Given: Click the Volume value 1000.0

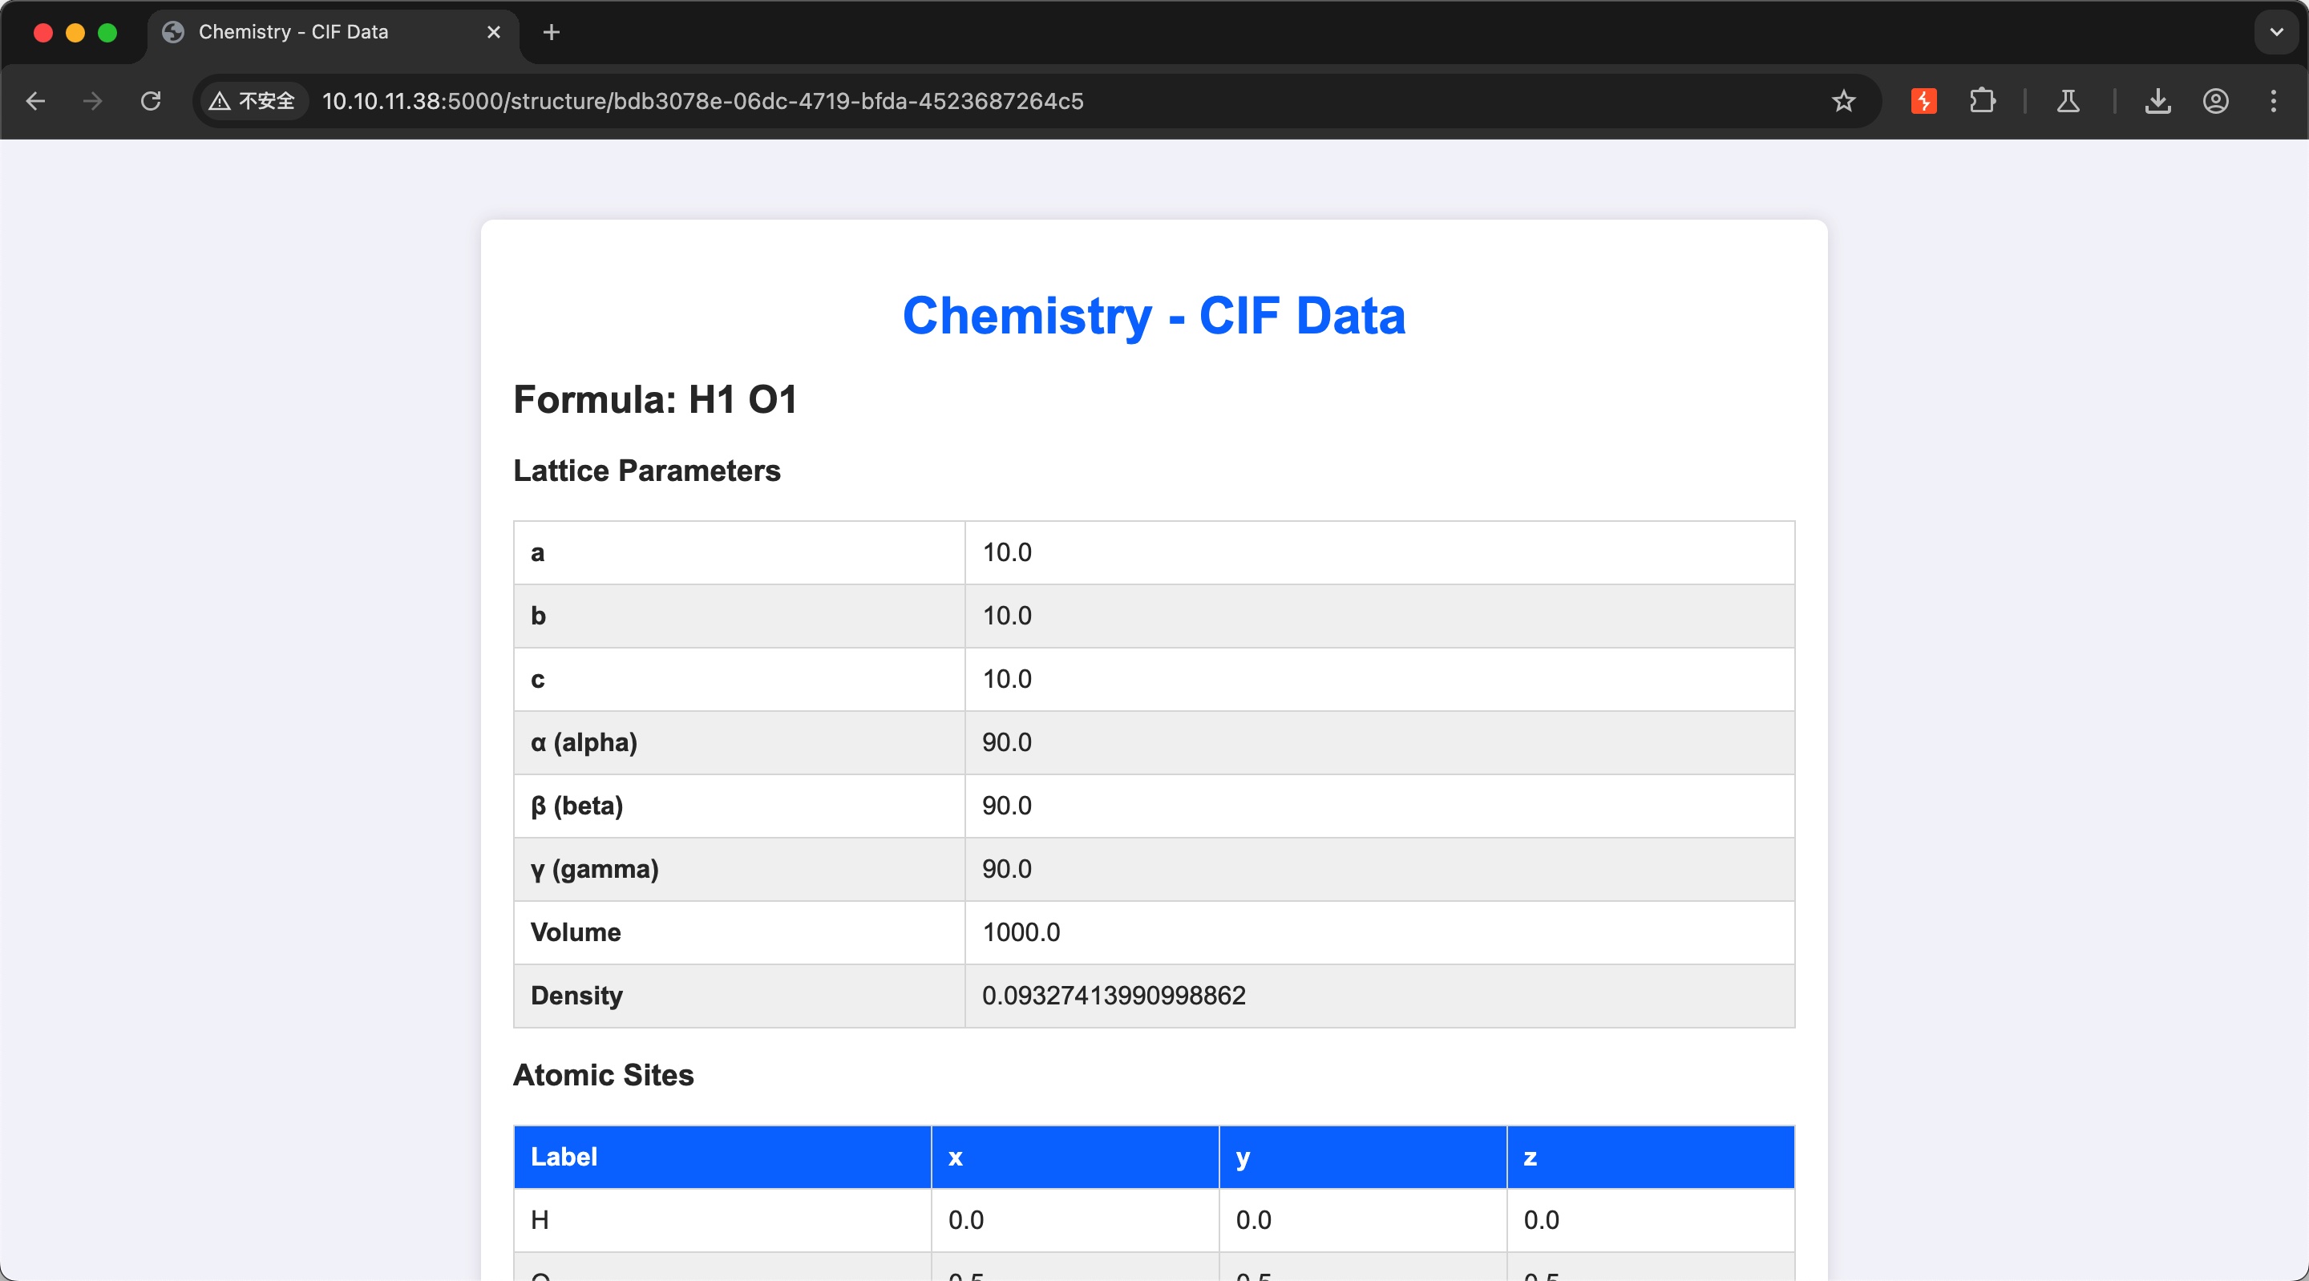Looking at the screenshot, I should pos(1021,932).
